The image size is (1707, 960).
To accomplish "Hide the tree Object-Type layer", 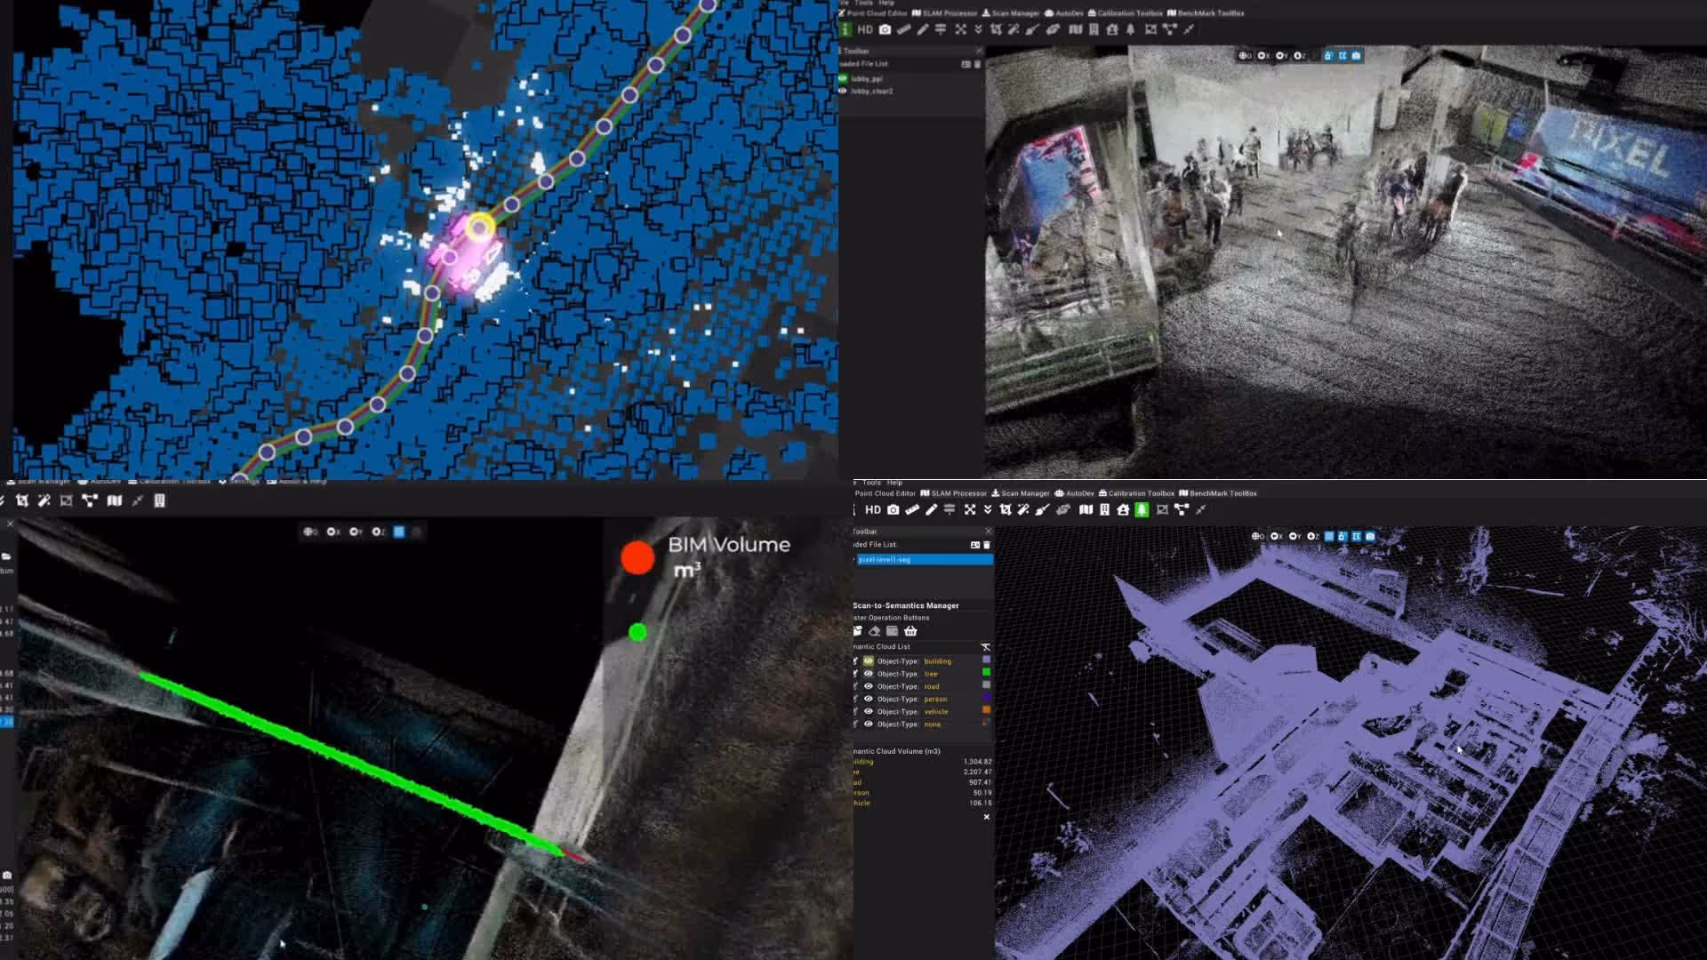I will tap(869, 674).
